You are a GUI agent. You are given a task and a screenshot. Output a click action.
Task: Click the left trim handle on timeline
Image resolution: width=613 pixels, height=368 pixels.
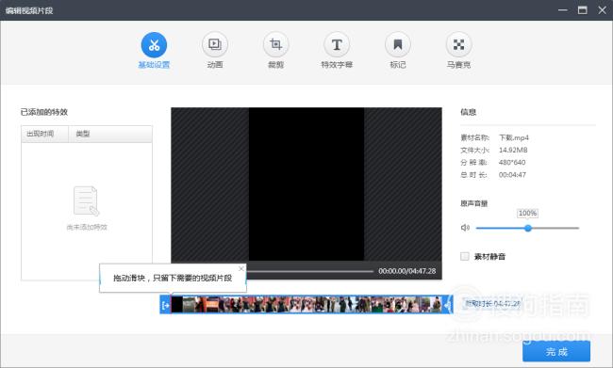pos(165,305)
